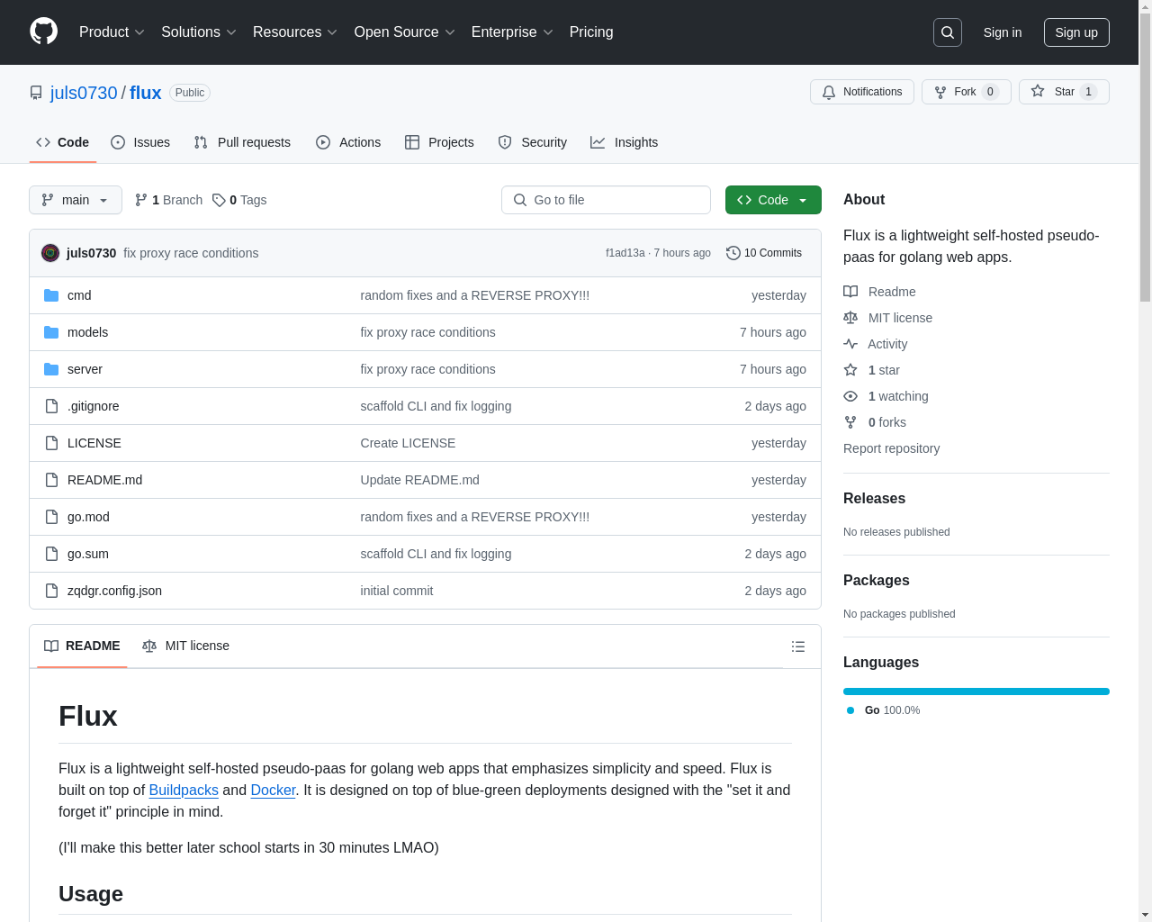Select the cmd folder icon

51,294
